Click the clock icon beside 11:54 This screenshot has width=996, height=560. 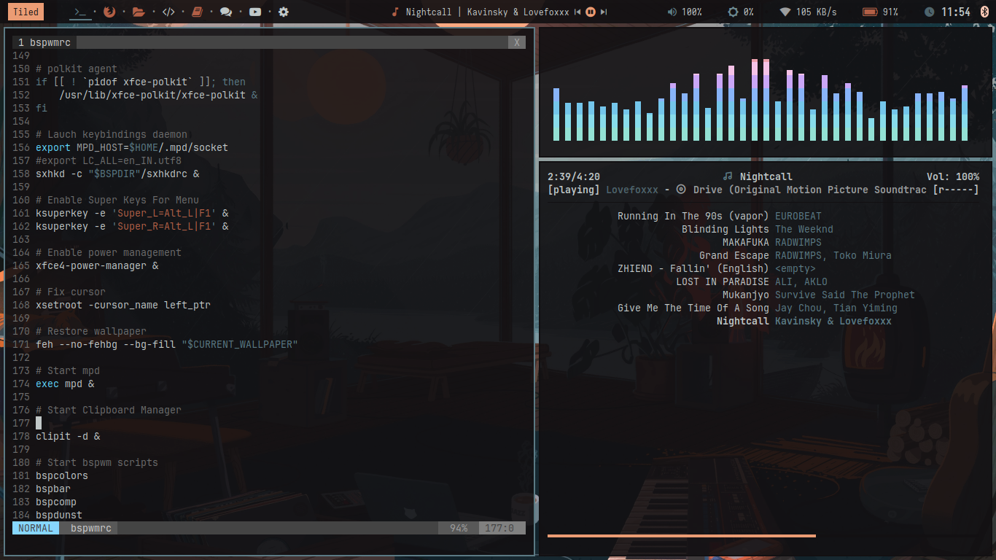click(x=929, y=12)
